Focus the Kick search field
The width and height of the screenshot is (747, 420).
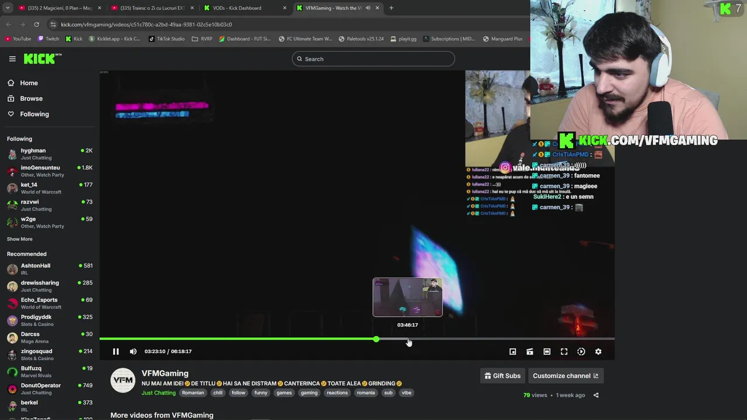(x=373, y=59)
